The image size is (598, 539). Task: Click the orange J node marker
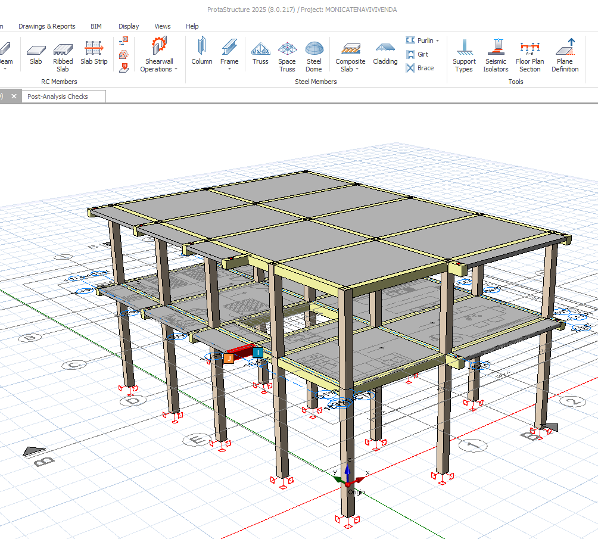point(228,358)
